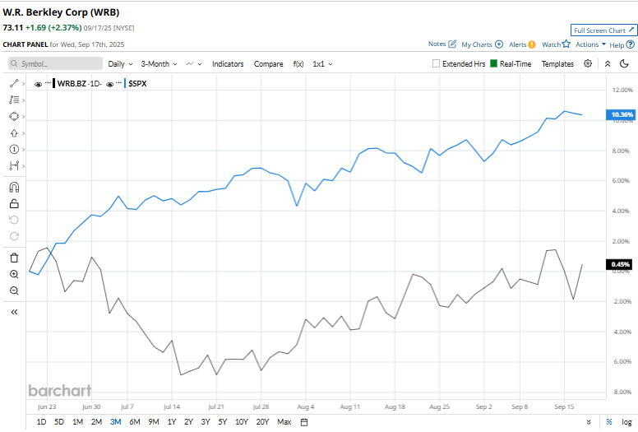Toggle the Real-Time green box

(x=493, y=63)
